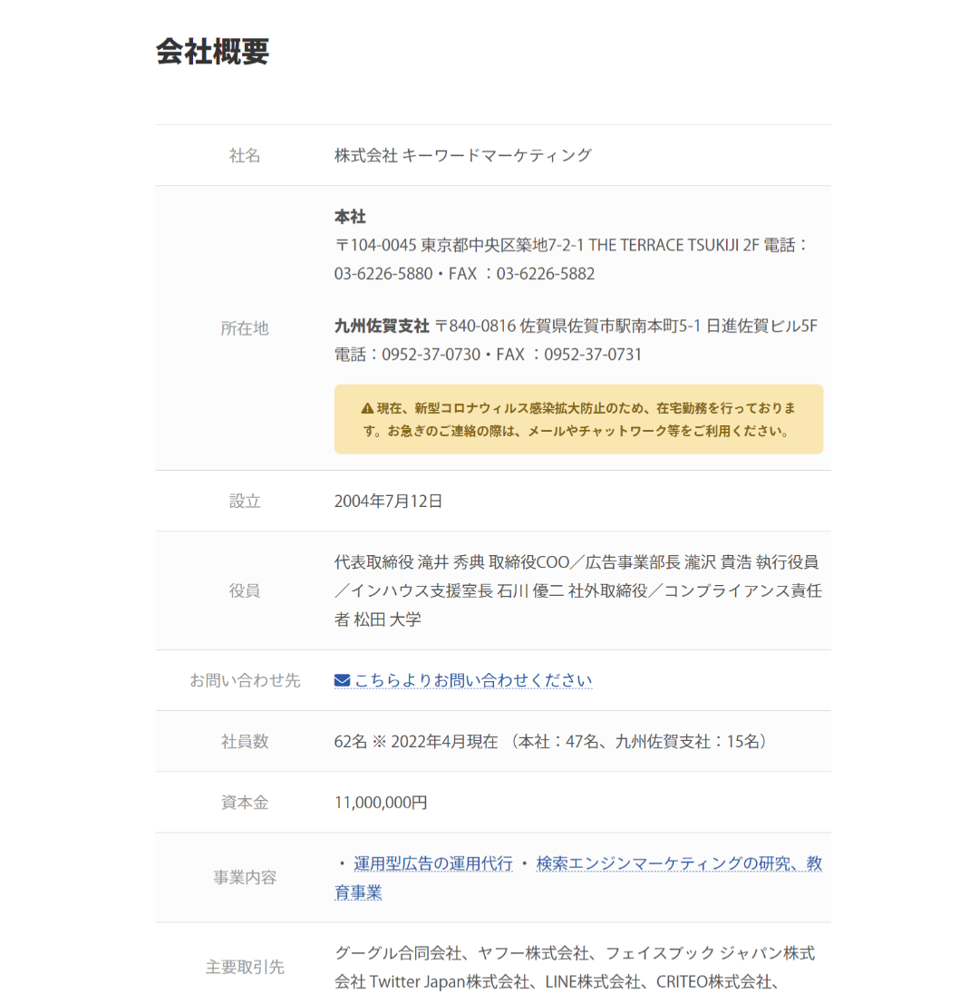Open the 運用型広告の運用代行 link

pos(433,863)
